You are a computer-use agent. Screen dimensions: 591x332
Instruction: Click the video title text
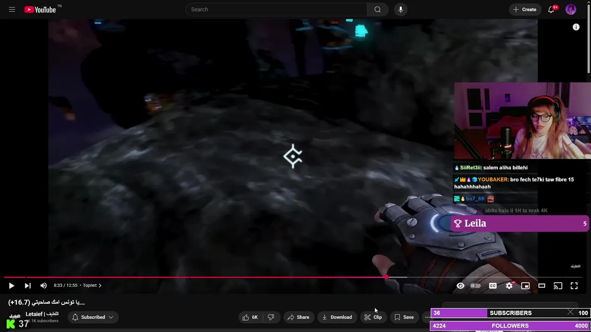(x=47, y=302)
